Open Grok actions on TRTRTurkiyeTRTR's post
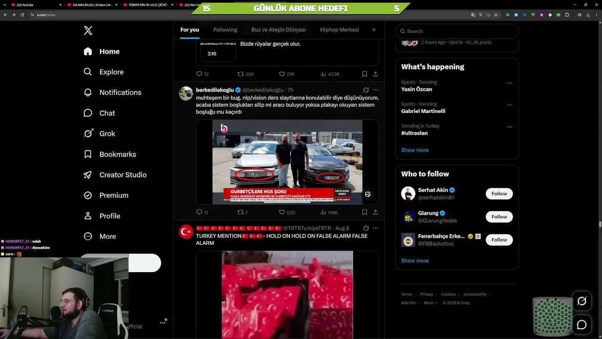Viewport: 602px width, 339px height. point(366,228)
